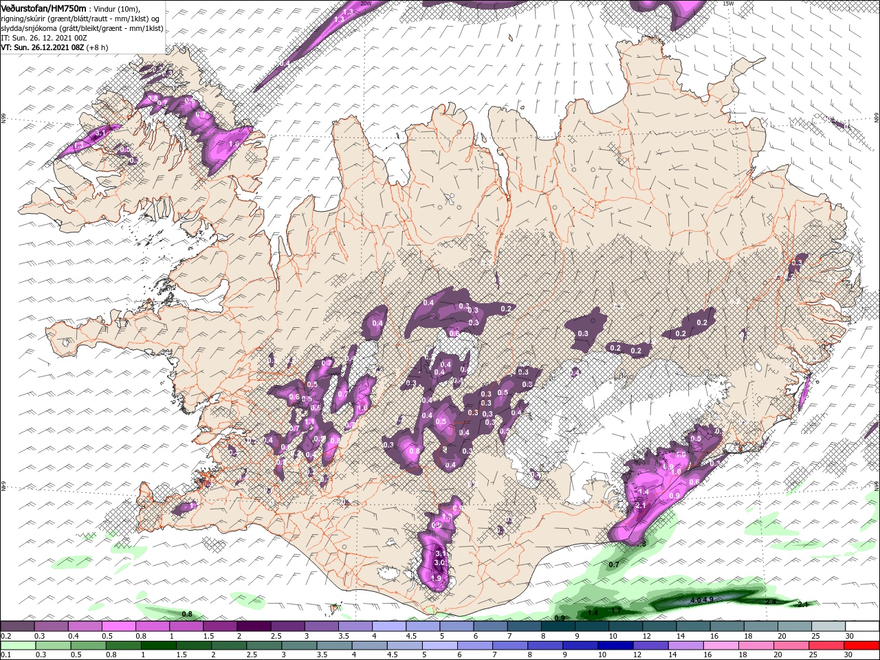Screen dimensions: 880x660
Task: Click the '16' label on the green legend scale
Action: [x=708, y=655]
